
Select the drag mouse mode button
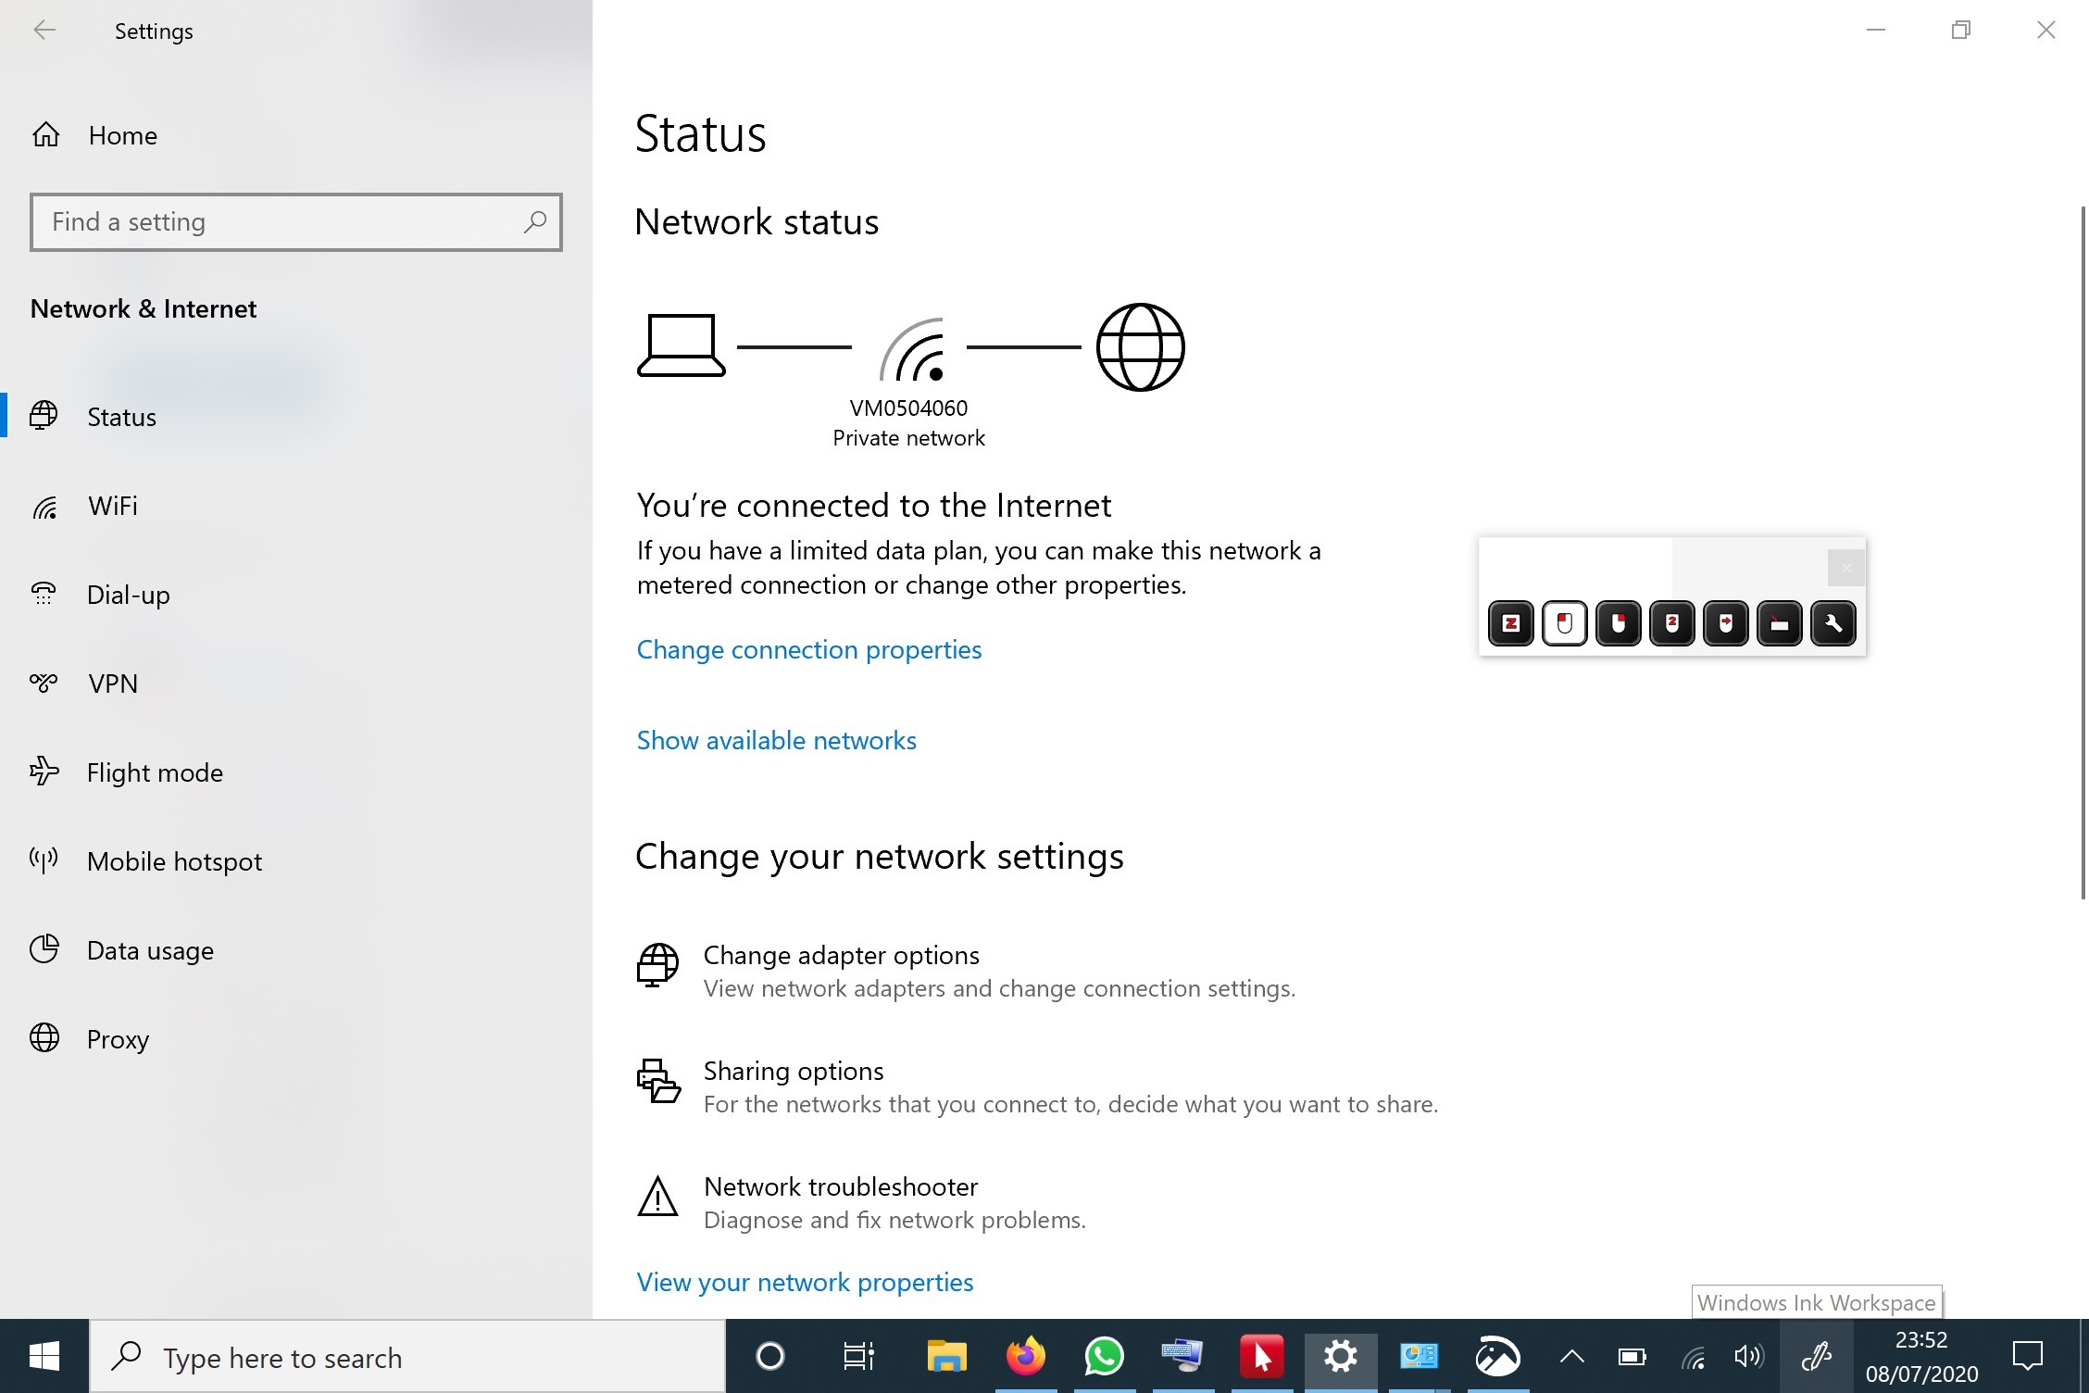tap(1726, 623)
